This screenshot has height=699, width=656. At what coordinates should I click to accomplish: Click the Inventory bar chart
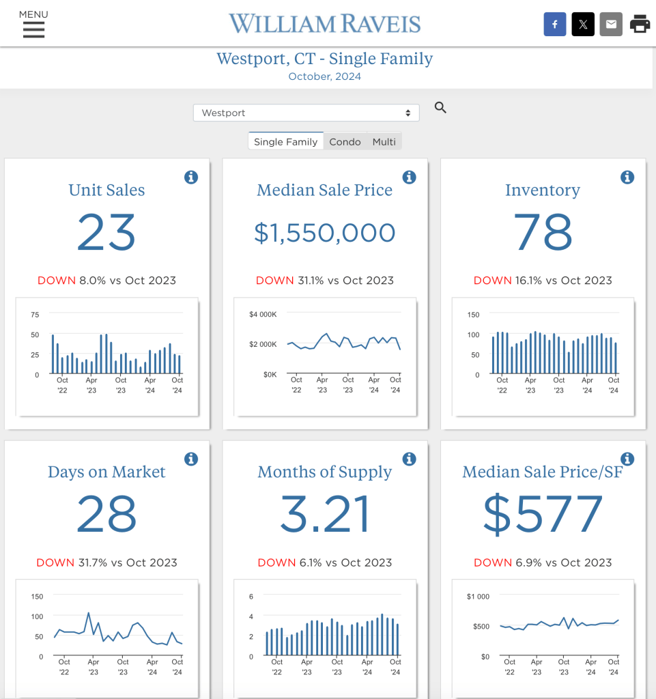(x=543, y=355)
